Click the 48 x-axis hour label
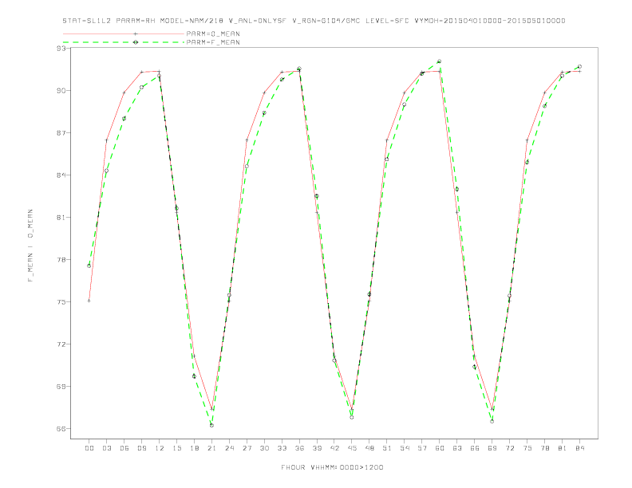The width and height of the screenshot is (632, 488). [x=369, y=448]
